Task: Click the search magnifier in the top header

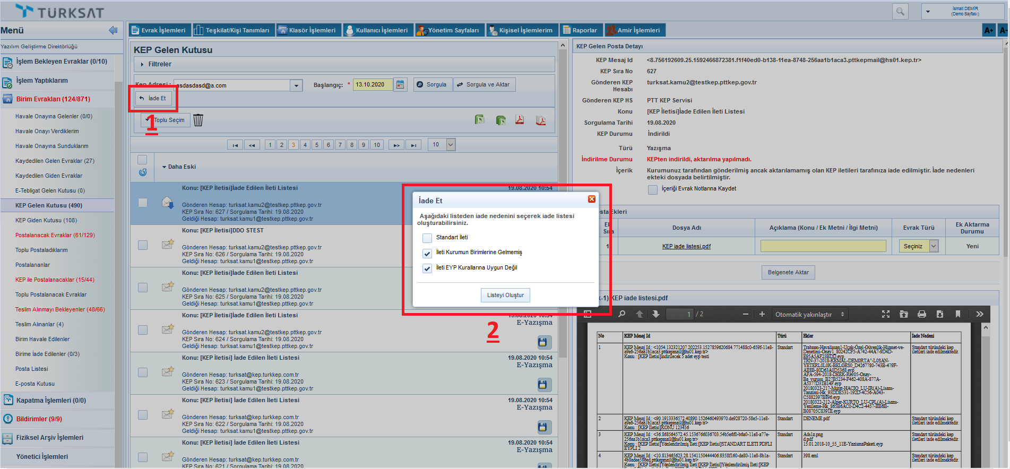Action: (x=900, y=11)
